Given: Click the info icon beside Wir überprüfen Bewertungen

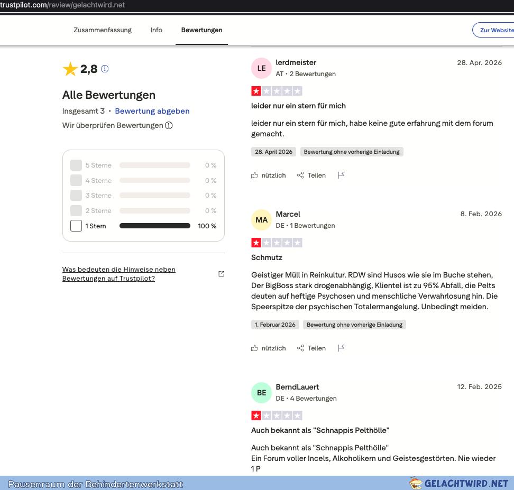Looking at the screenshot, I should pos(169,125).
